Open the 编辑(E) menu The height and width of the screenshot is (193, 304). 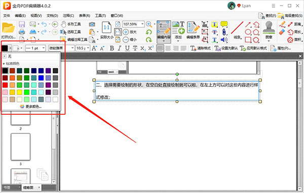tap(20, 16)
